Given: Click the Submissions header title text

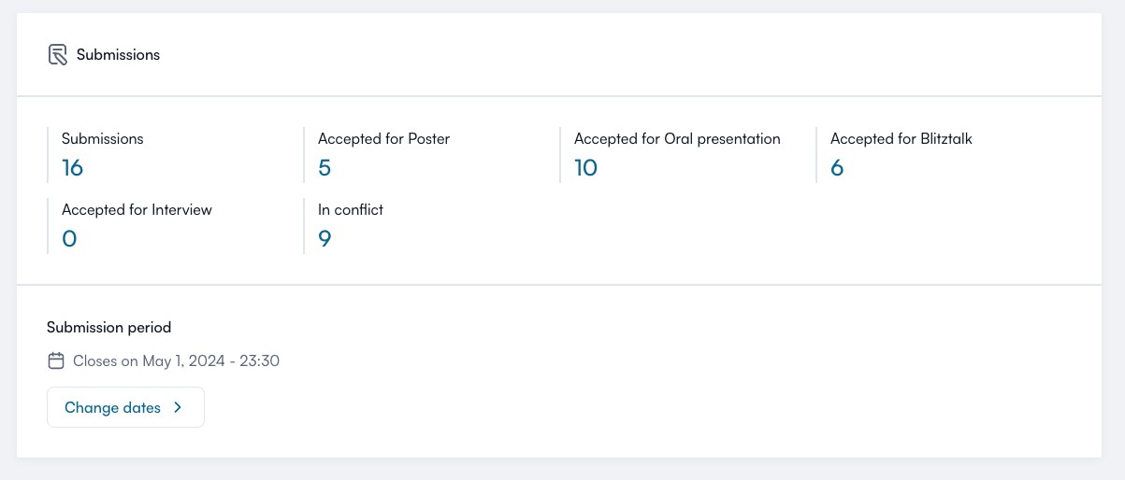Looking at the screenshot, I should 118,55.
